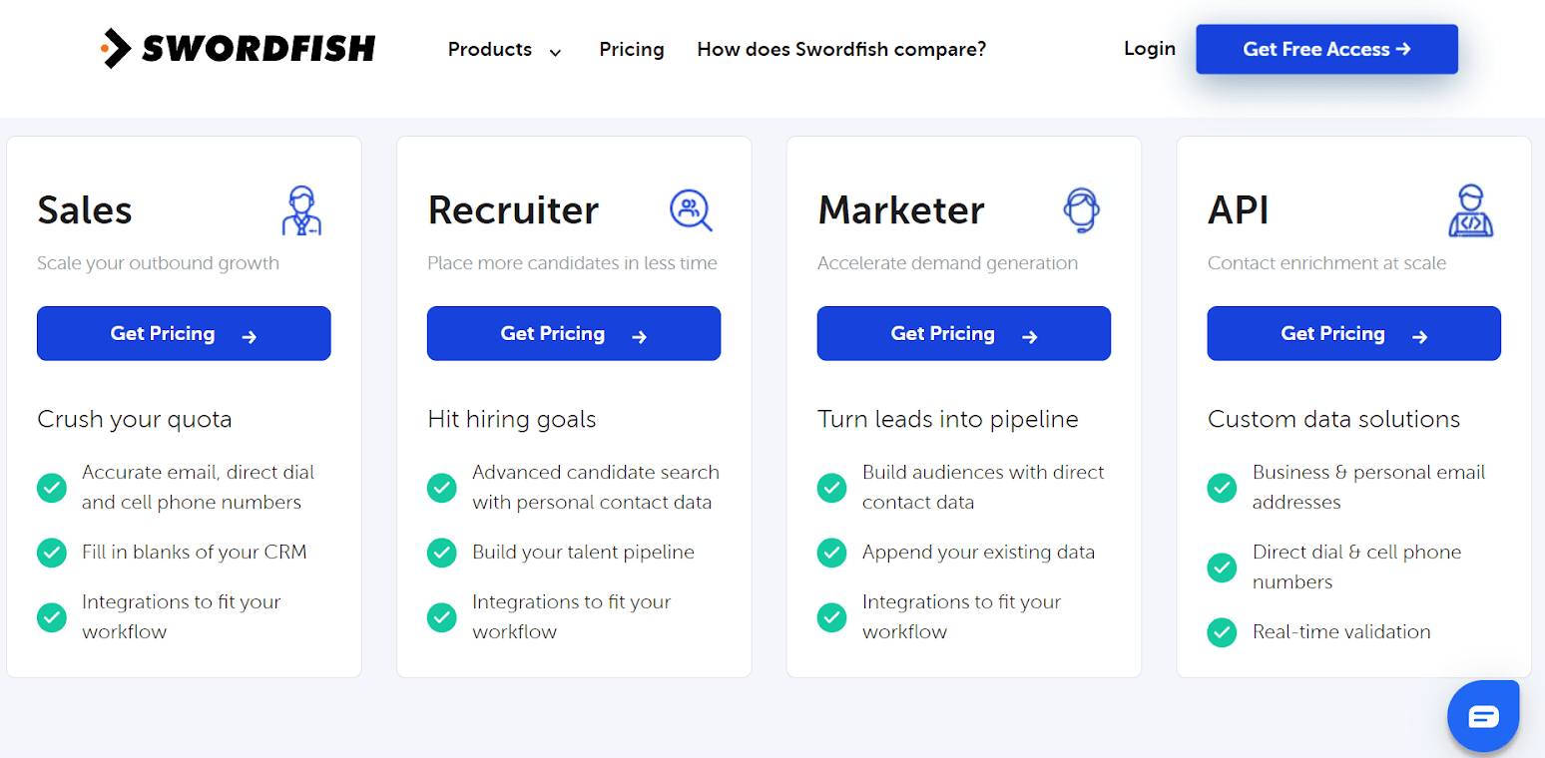Click the Marketer headset icon
The height and width of the screenshot is (758, 1545).
[x=1082, y=210]
